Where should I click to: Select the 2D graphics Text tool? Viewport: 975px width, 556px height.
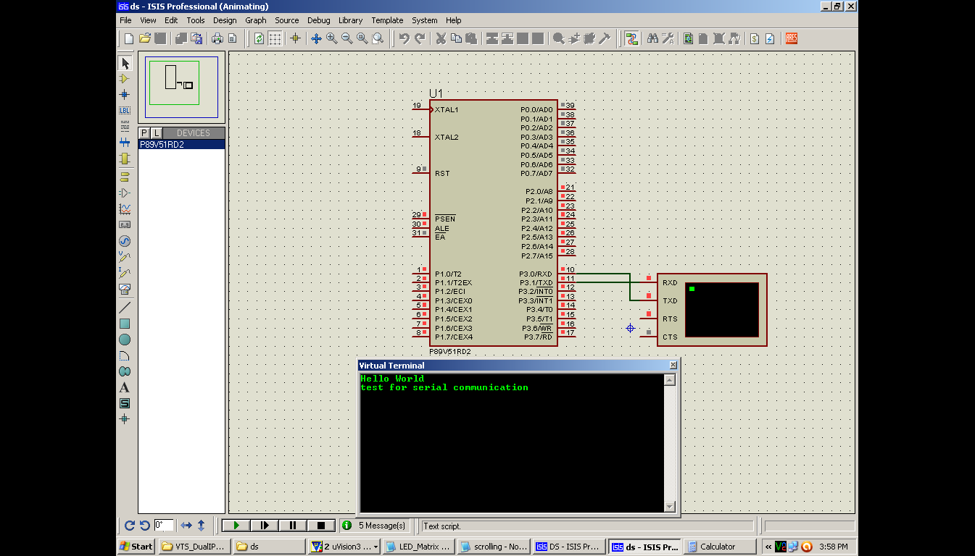click(x=125, y=387)
